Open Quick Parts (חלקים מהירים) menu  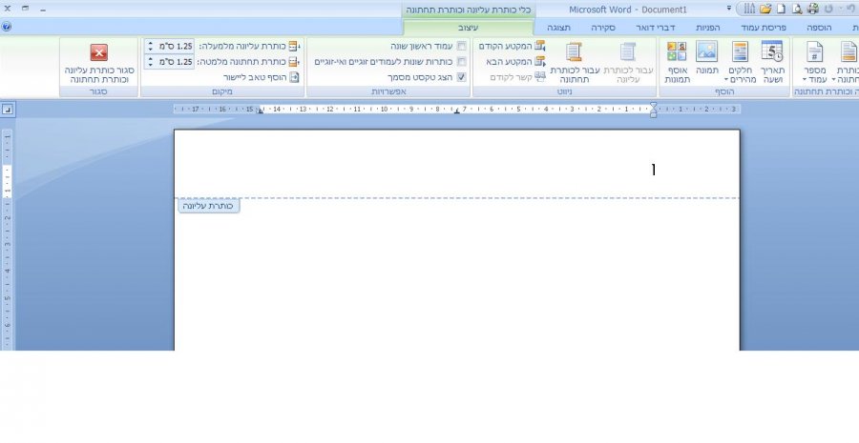click(740, 62)
